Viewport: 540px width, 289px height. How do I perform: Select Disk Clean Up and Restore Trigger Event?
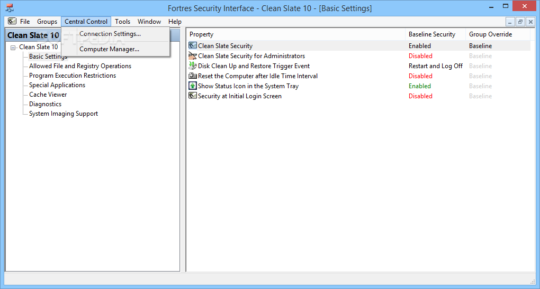click(254, 66)
